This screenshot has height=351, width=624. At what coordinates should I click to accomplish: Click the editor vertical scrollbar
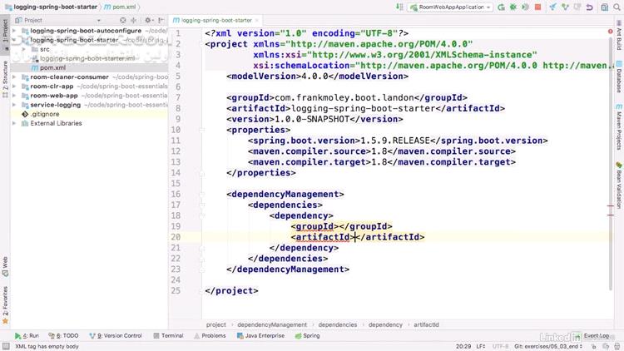point(611,163)
